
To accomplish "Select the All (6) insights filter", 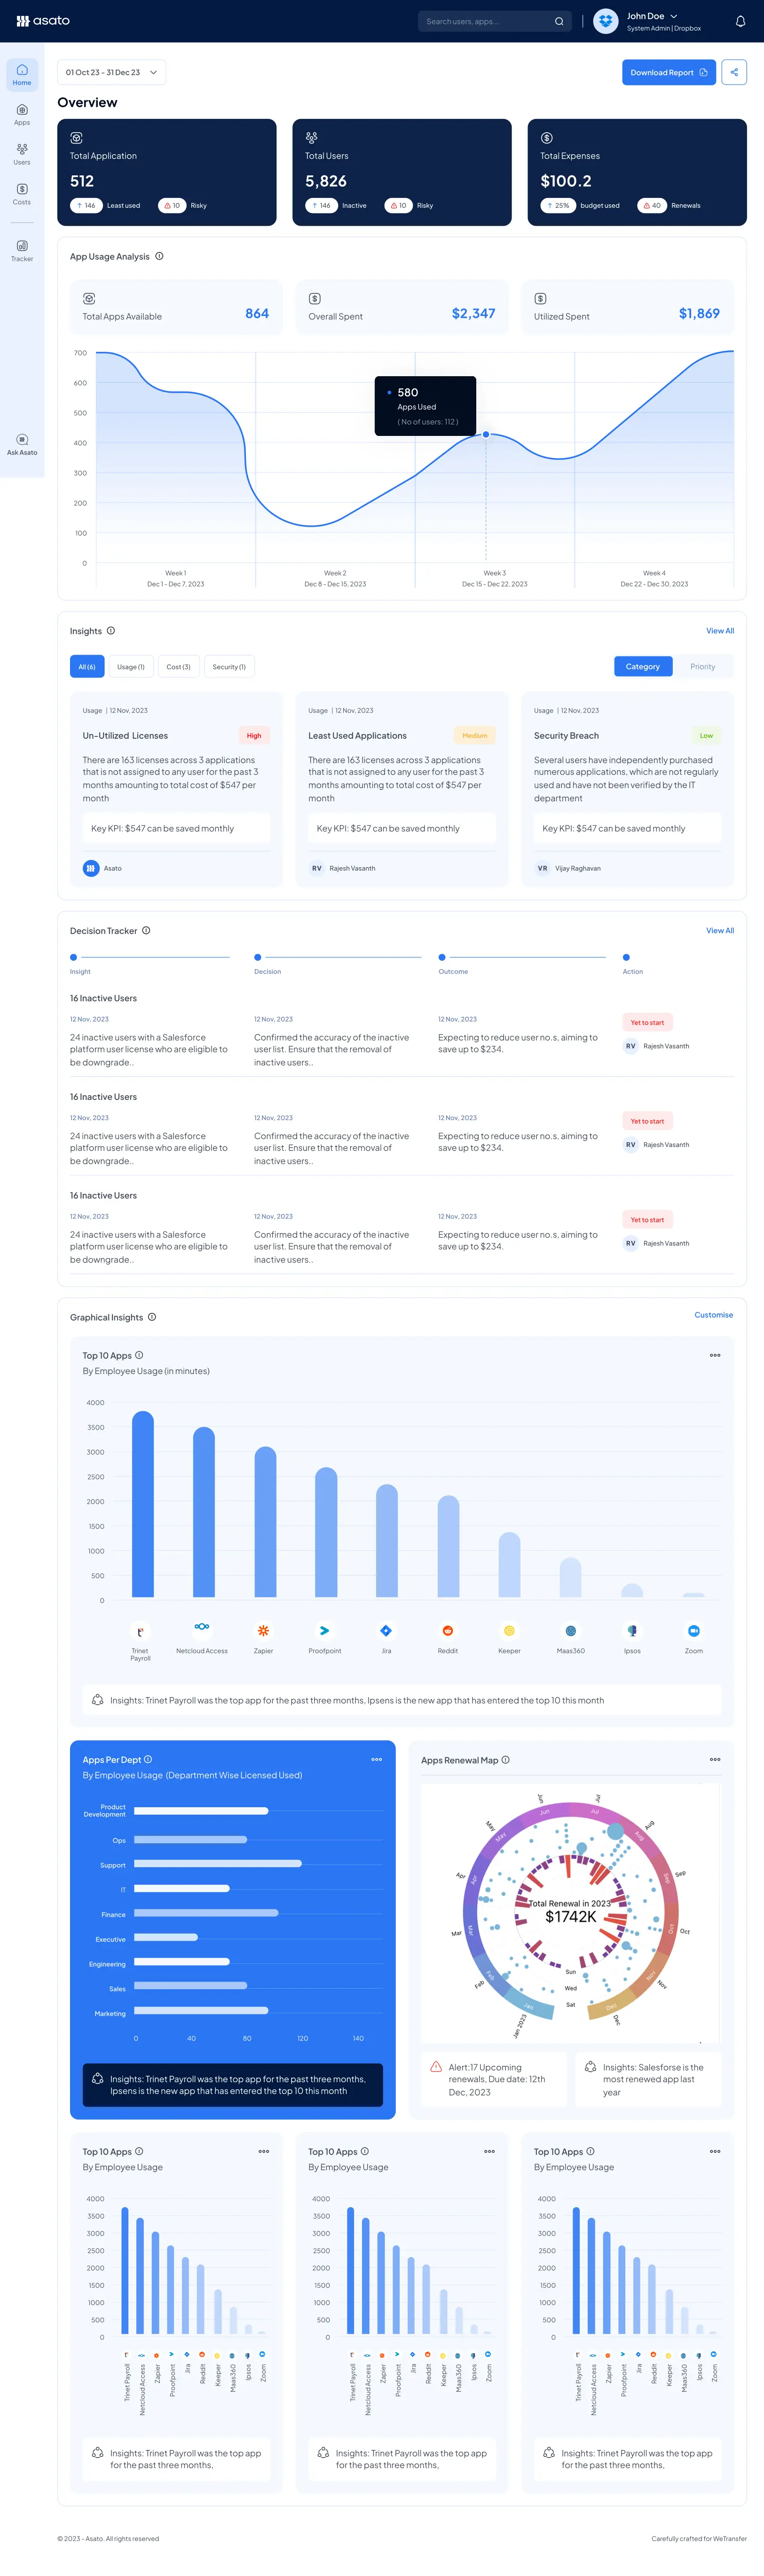I will tap(87, 666).
